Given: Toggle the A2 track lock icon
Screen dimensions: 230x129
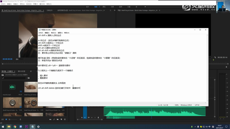Looking at the screenshot, I should pos(82,118).
